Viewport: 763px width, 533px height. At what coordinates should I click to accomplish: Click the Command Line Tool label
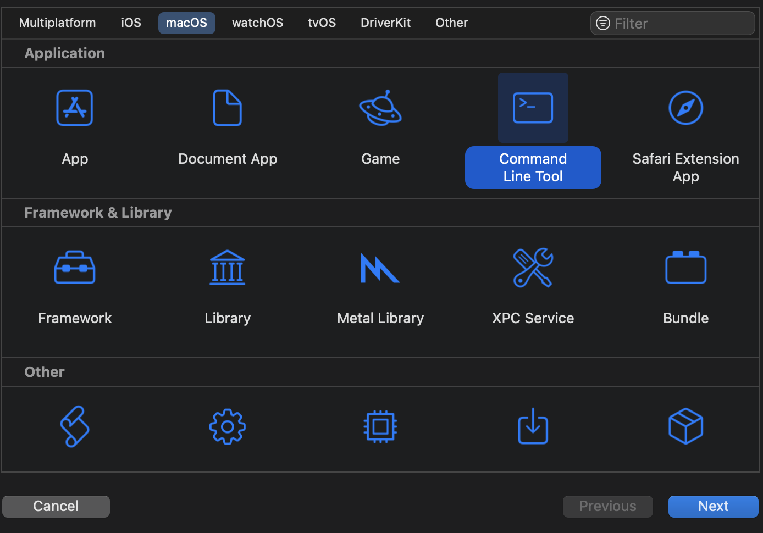[533, 168]
